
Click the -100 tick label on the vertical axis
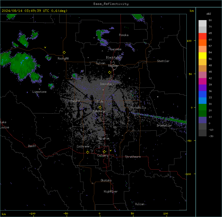(188, 174)
